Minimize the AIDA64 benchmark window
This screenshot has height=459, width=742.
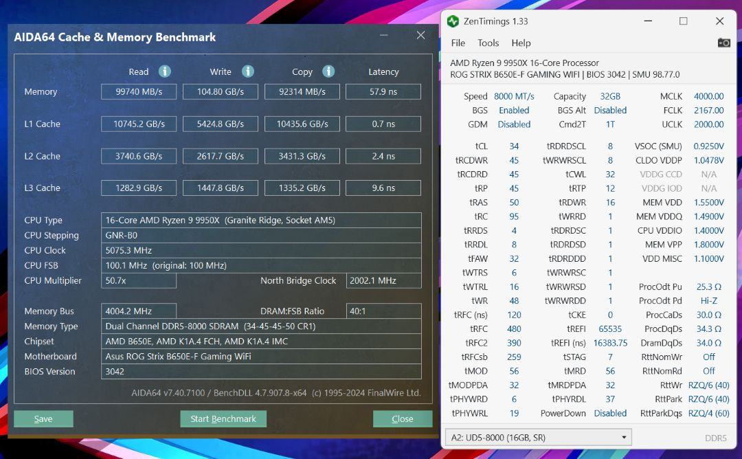pyautogui.click(x=384, y=35)
